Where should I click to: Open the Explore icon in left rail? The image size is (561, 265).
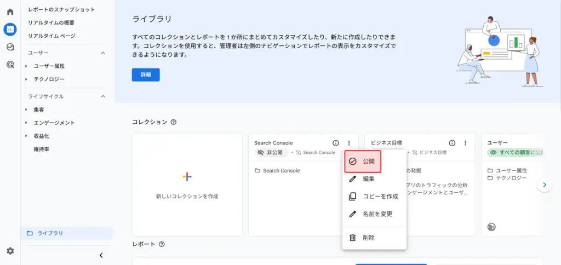click(10, 47)
